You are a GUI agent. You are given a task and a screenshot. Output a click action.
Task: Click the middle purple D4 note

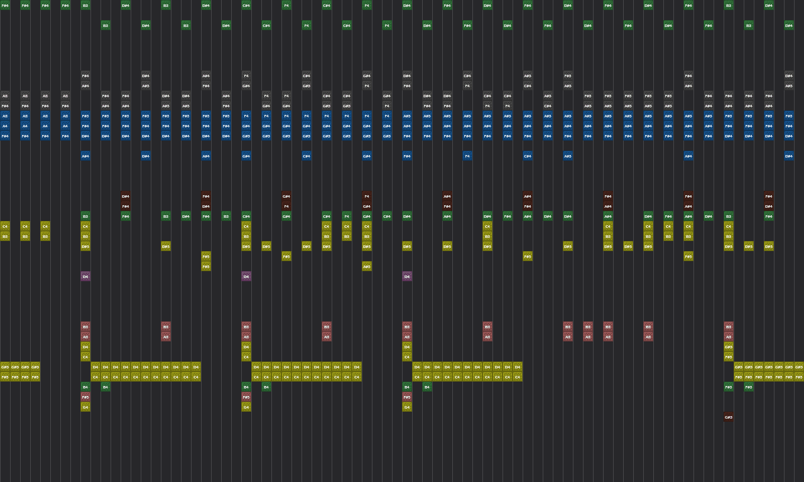(246, 276)
